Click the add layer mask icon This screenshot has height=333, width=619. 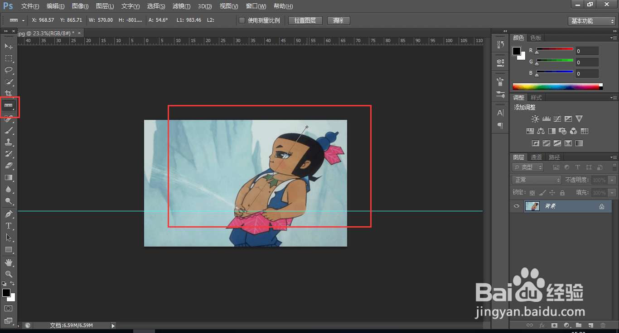[x=554, y=325]
